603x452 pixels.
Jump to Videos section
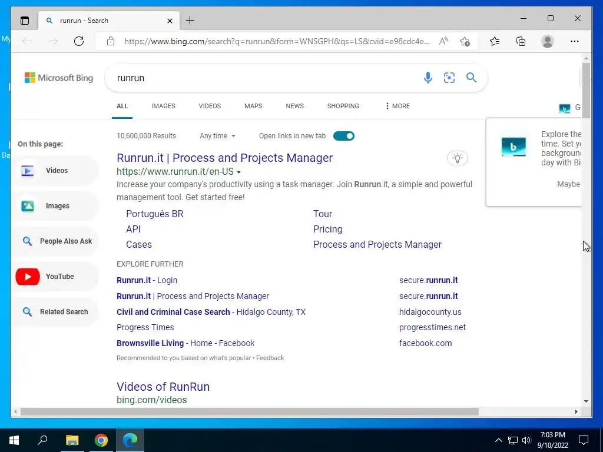(55, 171)
